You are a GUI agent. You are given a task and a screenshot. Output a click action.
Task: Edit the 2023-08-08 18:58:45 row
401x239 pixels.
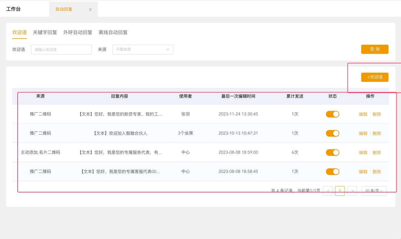pyautogui.click(x=363, y=172)
